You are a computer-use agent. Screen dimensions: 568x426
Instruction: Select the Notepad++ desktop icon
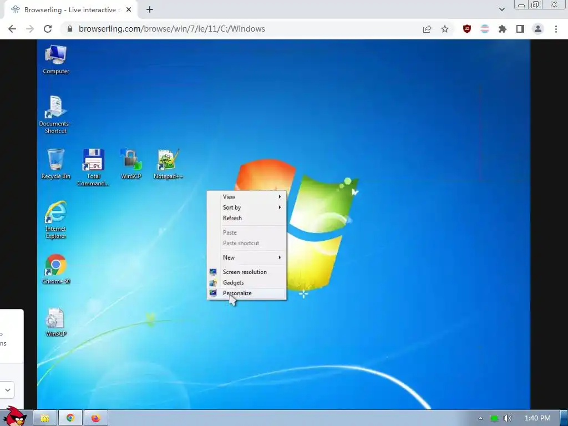(168, 164)
